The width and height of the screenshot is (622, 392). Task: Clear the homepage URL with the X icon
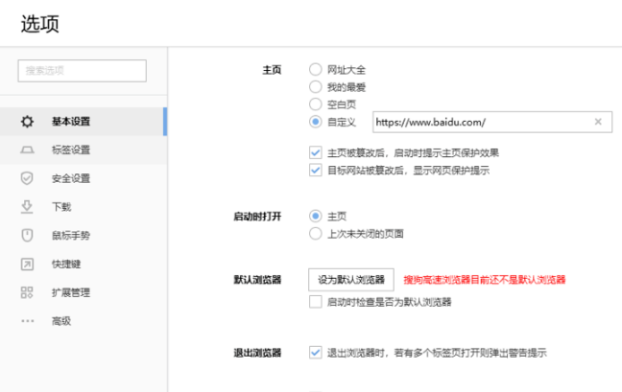click(x=599, y=122)
